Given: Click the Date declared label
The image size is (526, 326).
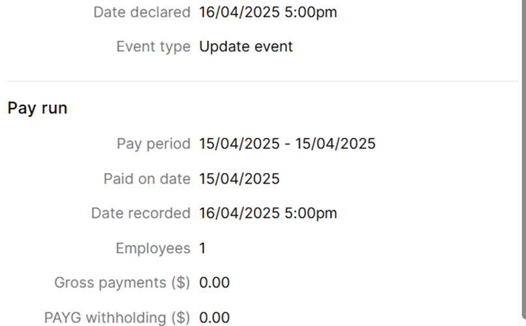Looking at the screenshot, I should (142, 12).
